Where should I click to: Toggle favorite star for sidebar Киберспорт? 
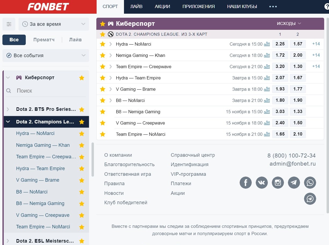(82, 78)
